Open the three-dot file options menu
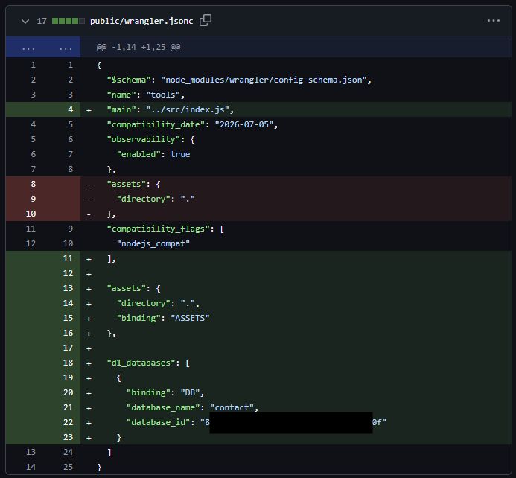This screenshot has height=478, width=516. [x=494, y=21]
